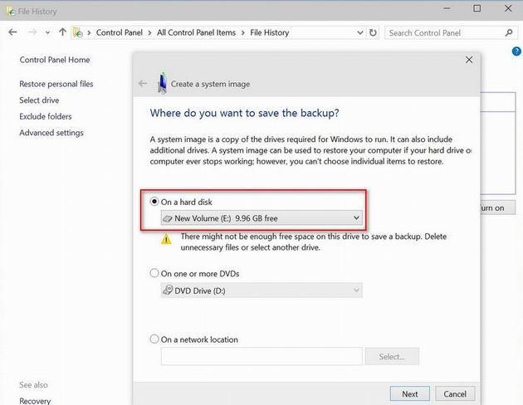This screenshot has height=405, width=523.
Task: Click the yellow warning icon
Action: [x=166, y=239]
